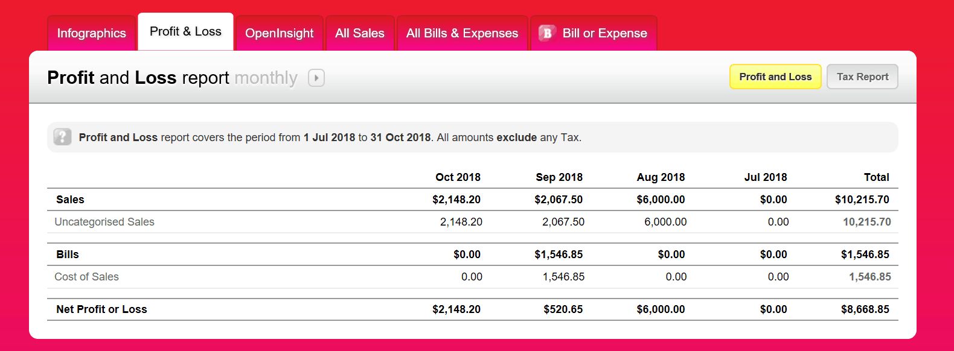Screen dimensions: 954x351
Task: Click the Sep 2018 Cost of Sales amount
Action: pyautogui.click(x=563, y=277)
